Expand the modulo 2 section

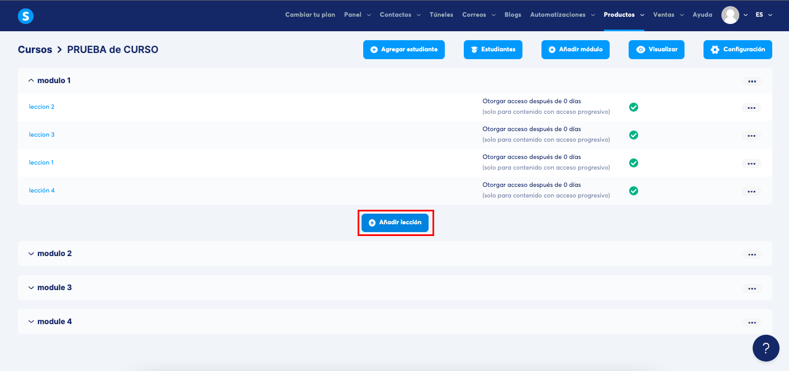[x=31, y=254]
